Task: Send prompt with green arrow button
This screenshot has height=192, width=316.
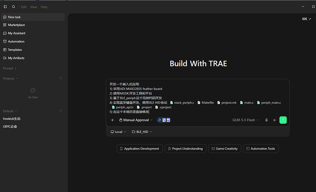Action: tap(283, 120)
